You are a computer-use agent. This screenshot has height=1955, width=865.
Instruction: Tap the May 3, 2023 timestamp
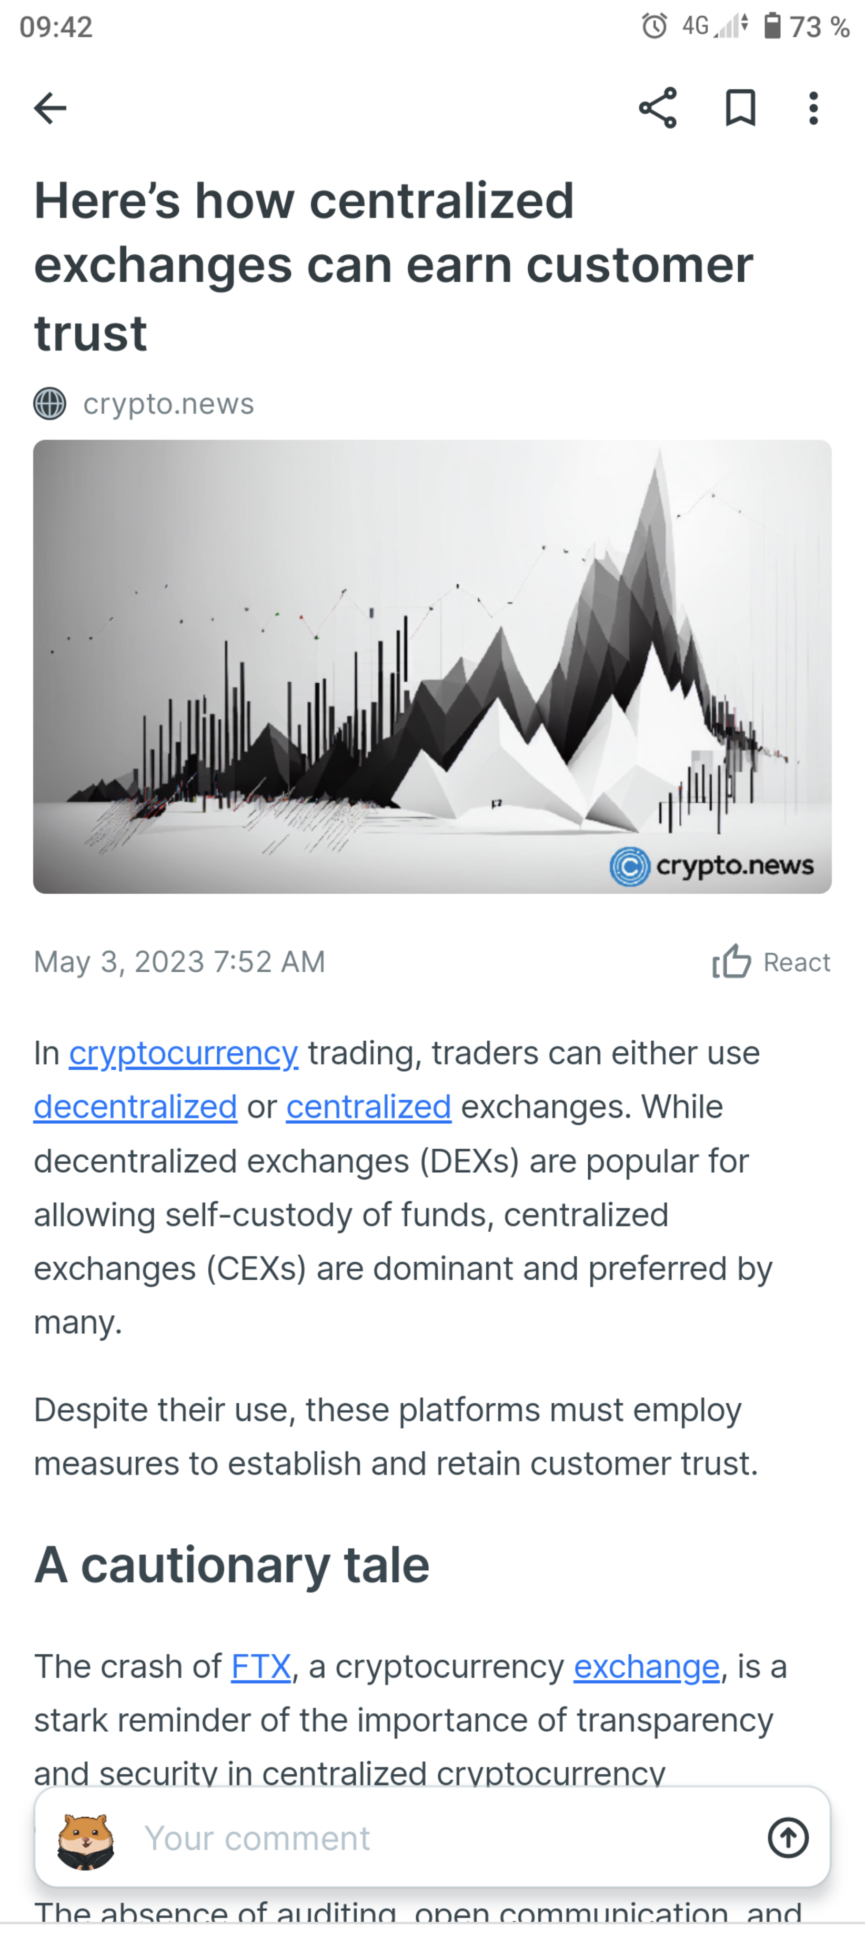(x=179, y=962)
